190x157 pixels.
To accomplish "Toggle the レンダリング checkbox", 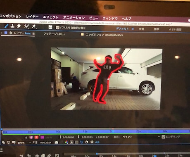I will tap(163, 137).
